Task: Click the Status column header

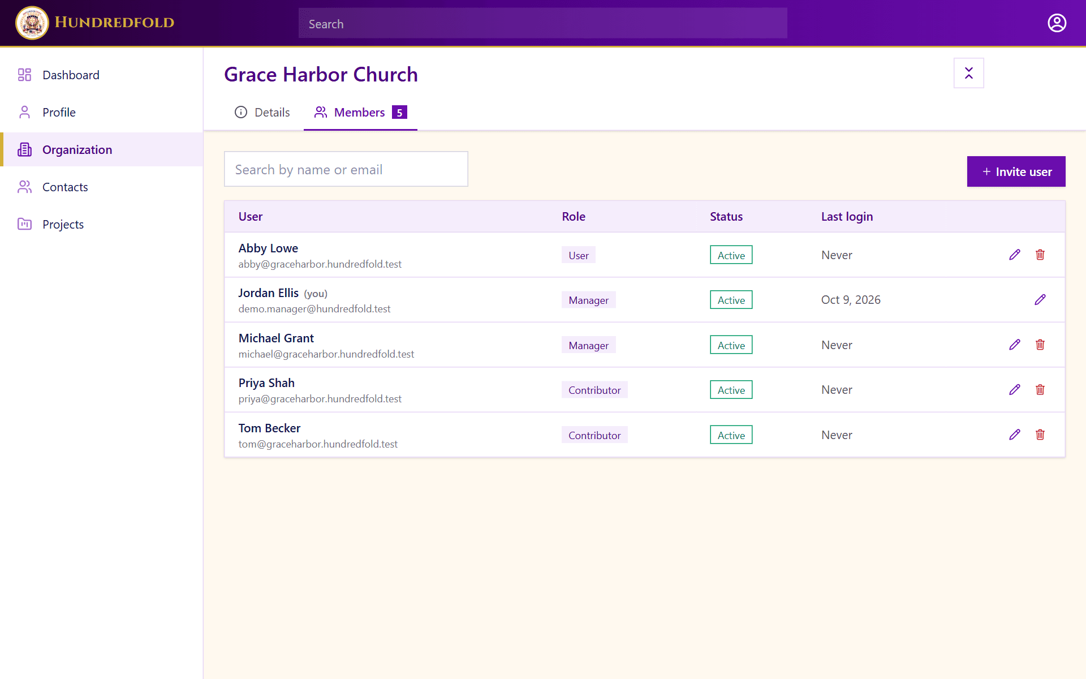Action: pos(726,217)
